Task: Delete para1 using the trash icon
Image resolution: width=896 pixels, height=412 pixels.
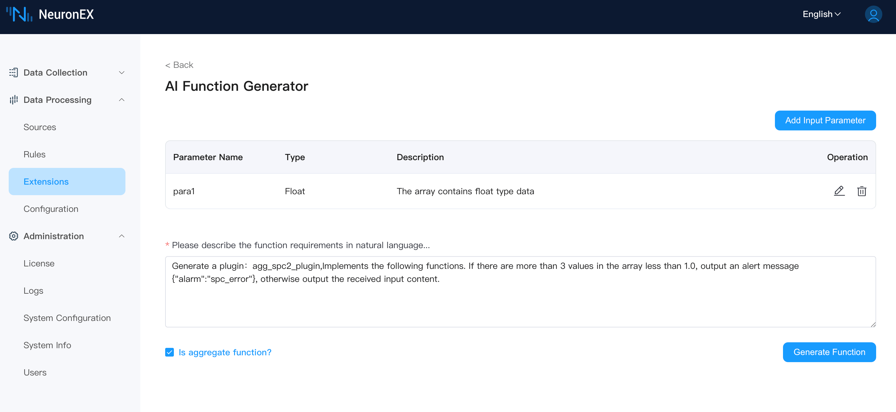Action: (x=862, y=191)
